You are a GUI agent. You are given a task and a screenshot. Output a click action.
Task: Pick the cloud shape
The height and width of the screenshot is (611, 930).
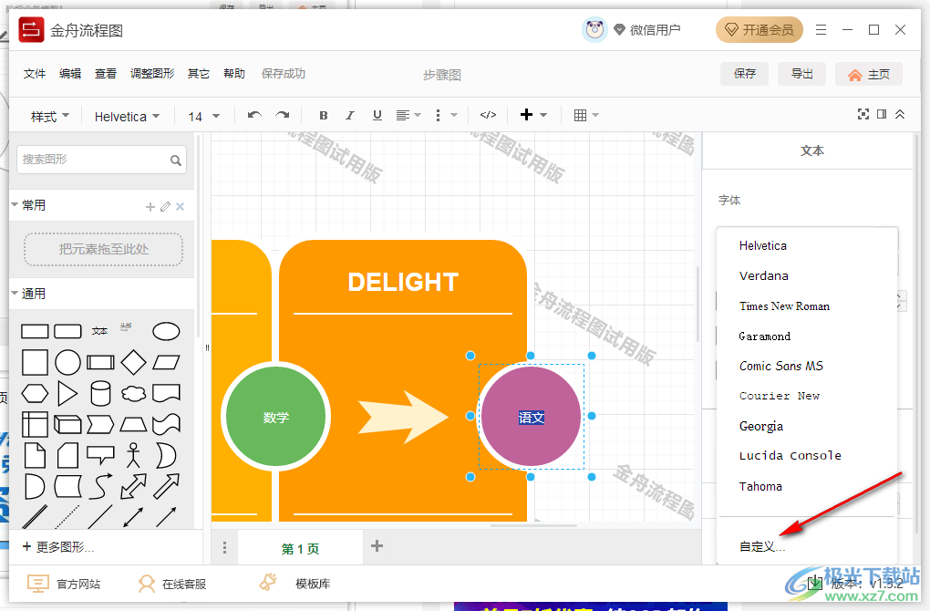point(133,393)
